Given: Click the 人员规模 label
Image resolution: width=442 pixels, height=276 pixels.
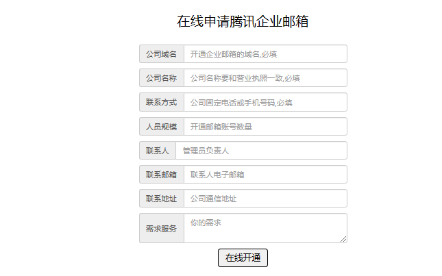Looking at the screenshot, I should 162,127.
